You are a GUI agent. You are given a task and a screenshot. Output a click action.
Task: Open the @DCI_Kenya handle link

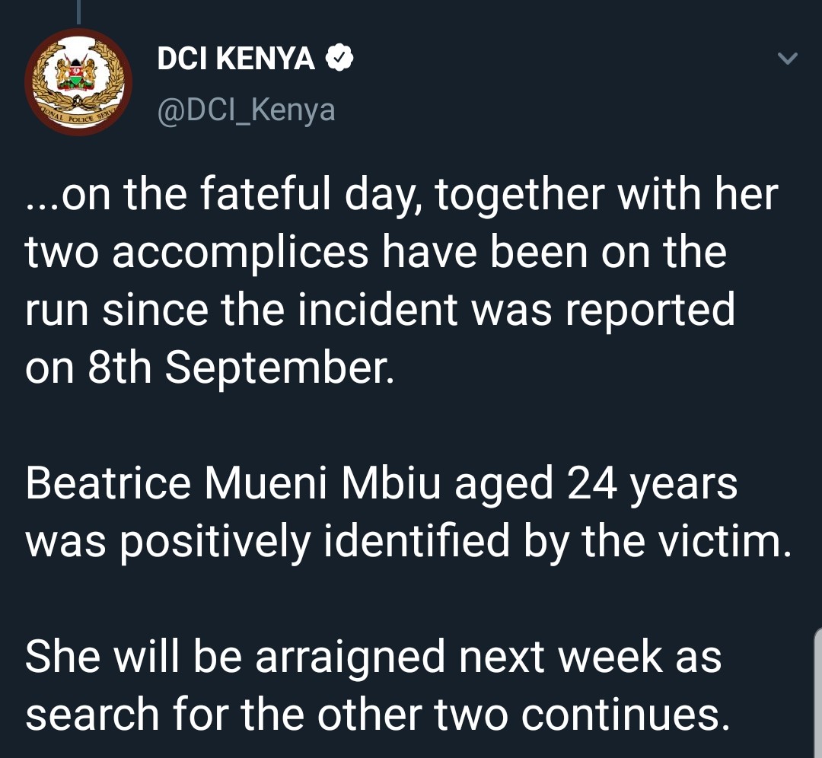tap(246, 110)
